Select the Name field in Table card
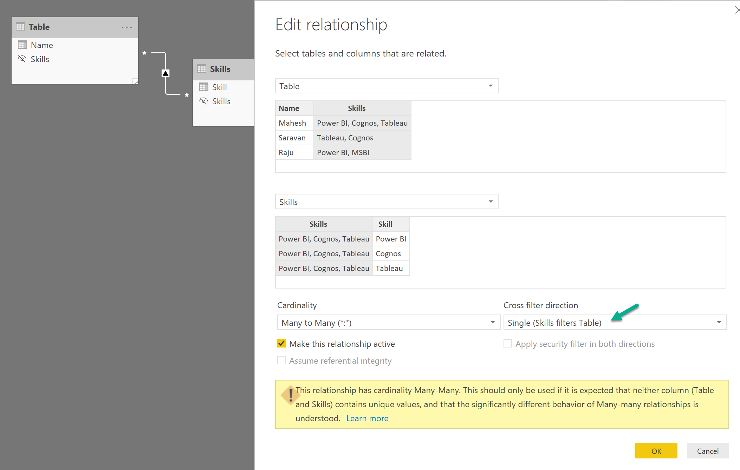This screenshot has height=470, width=740. [42, 45]
